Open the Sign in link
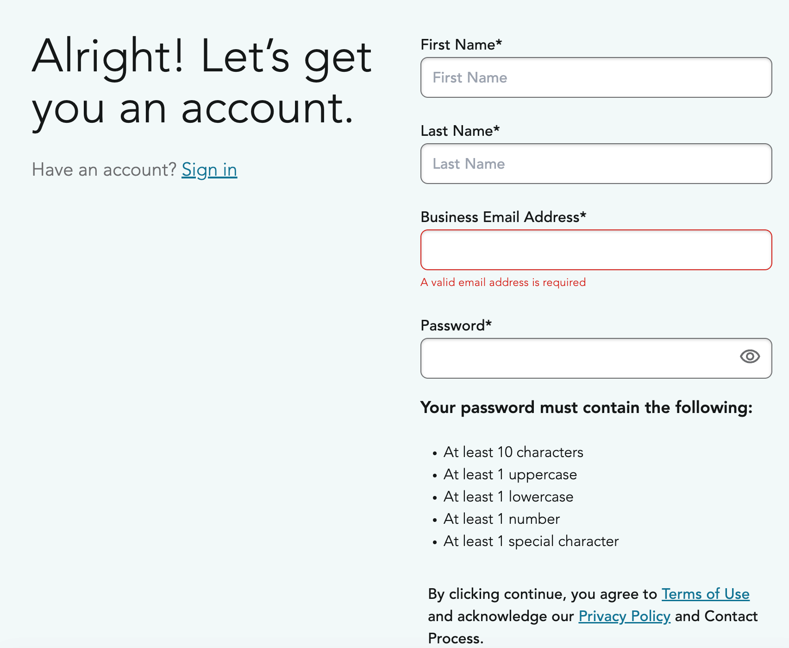The height and width of the screenshot is (648, 789). pyautogui.click(x=209, y=170)
